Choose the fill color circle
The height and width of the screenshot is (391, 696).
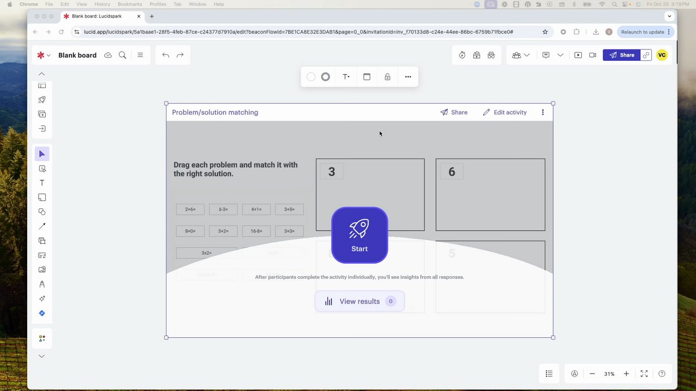coord(311,77)
